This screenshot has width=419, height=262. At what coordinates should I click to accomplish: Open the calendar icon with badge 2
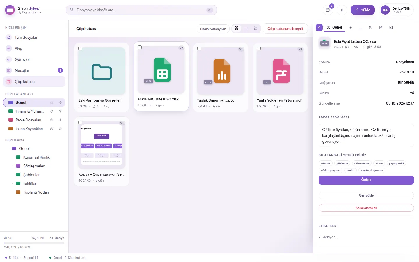(x=328, y=10)
